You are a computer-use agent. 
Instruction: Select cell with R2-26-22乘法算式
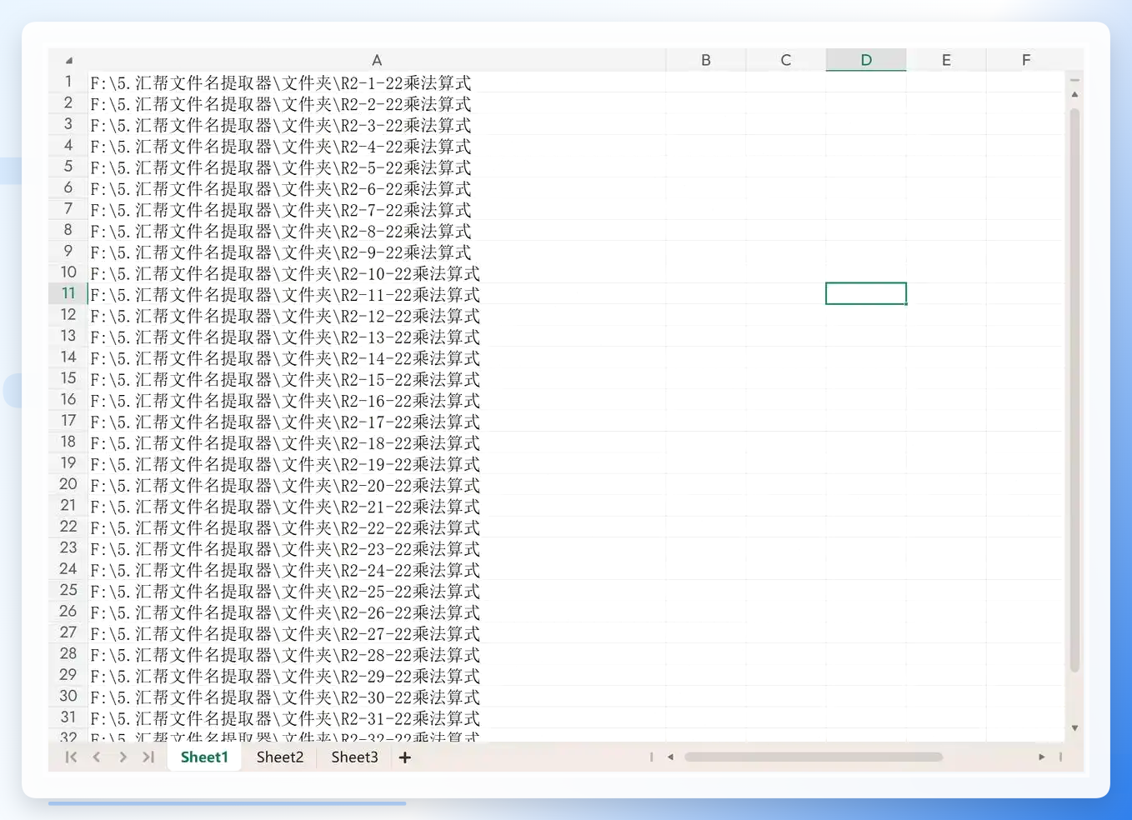click(x=377, y=612)
